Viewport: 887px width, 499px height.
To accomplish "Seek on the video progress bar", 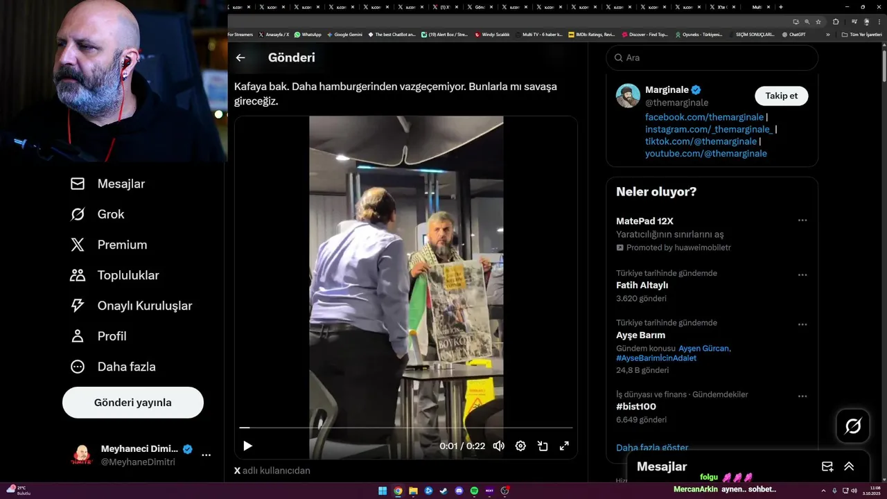I will (x=406, y=428).
